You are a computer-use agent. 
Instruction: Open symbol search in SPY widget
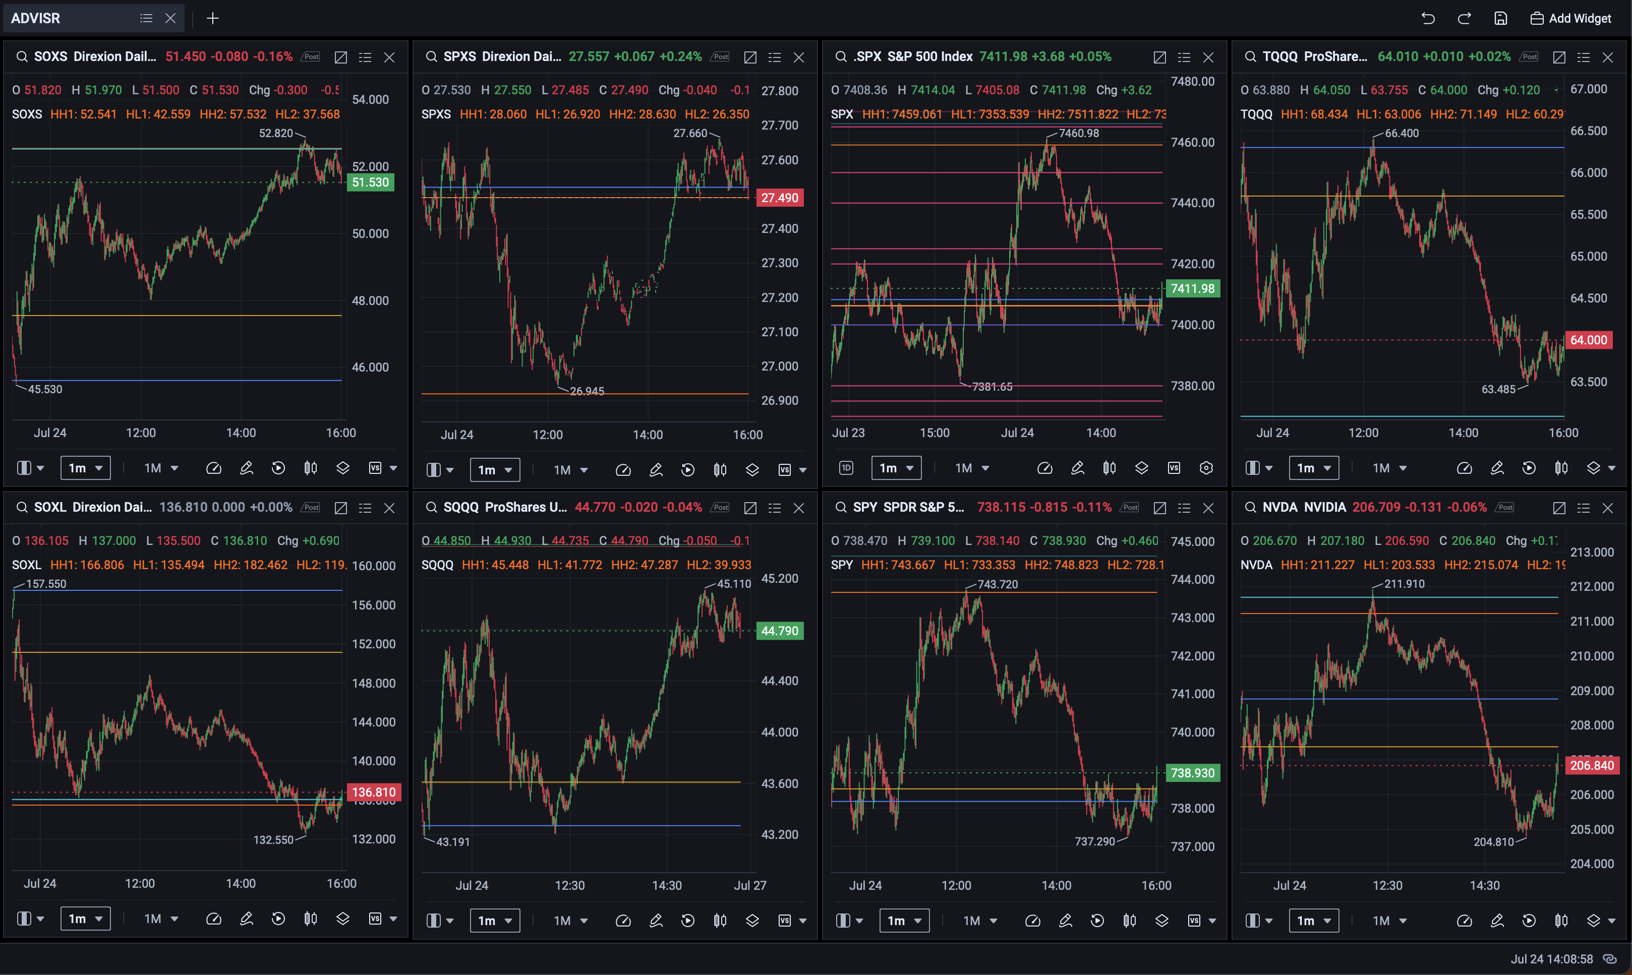841,507
